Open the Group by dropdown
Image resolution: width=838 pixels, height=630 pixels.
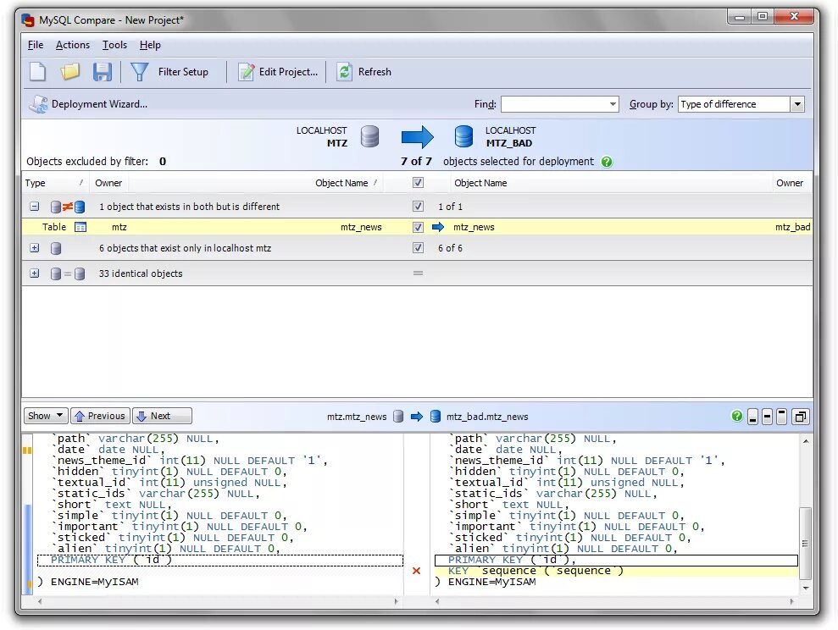[x=796, y=104]
